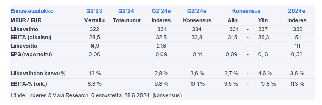Select the 2024e column header
Image resolution: width=322 pixels, height=105 pixels.
tap(297, 11)
